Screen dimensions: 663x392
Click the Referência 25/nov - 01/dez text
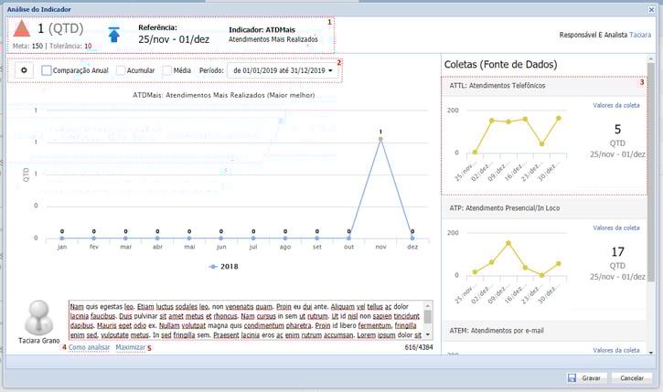pyautogui.click(x=174, y=39)
